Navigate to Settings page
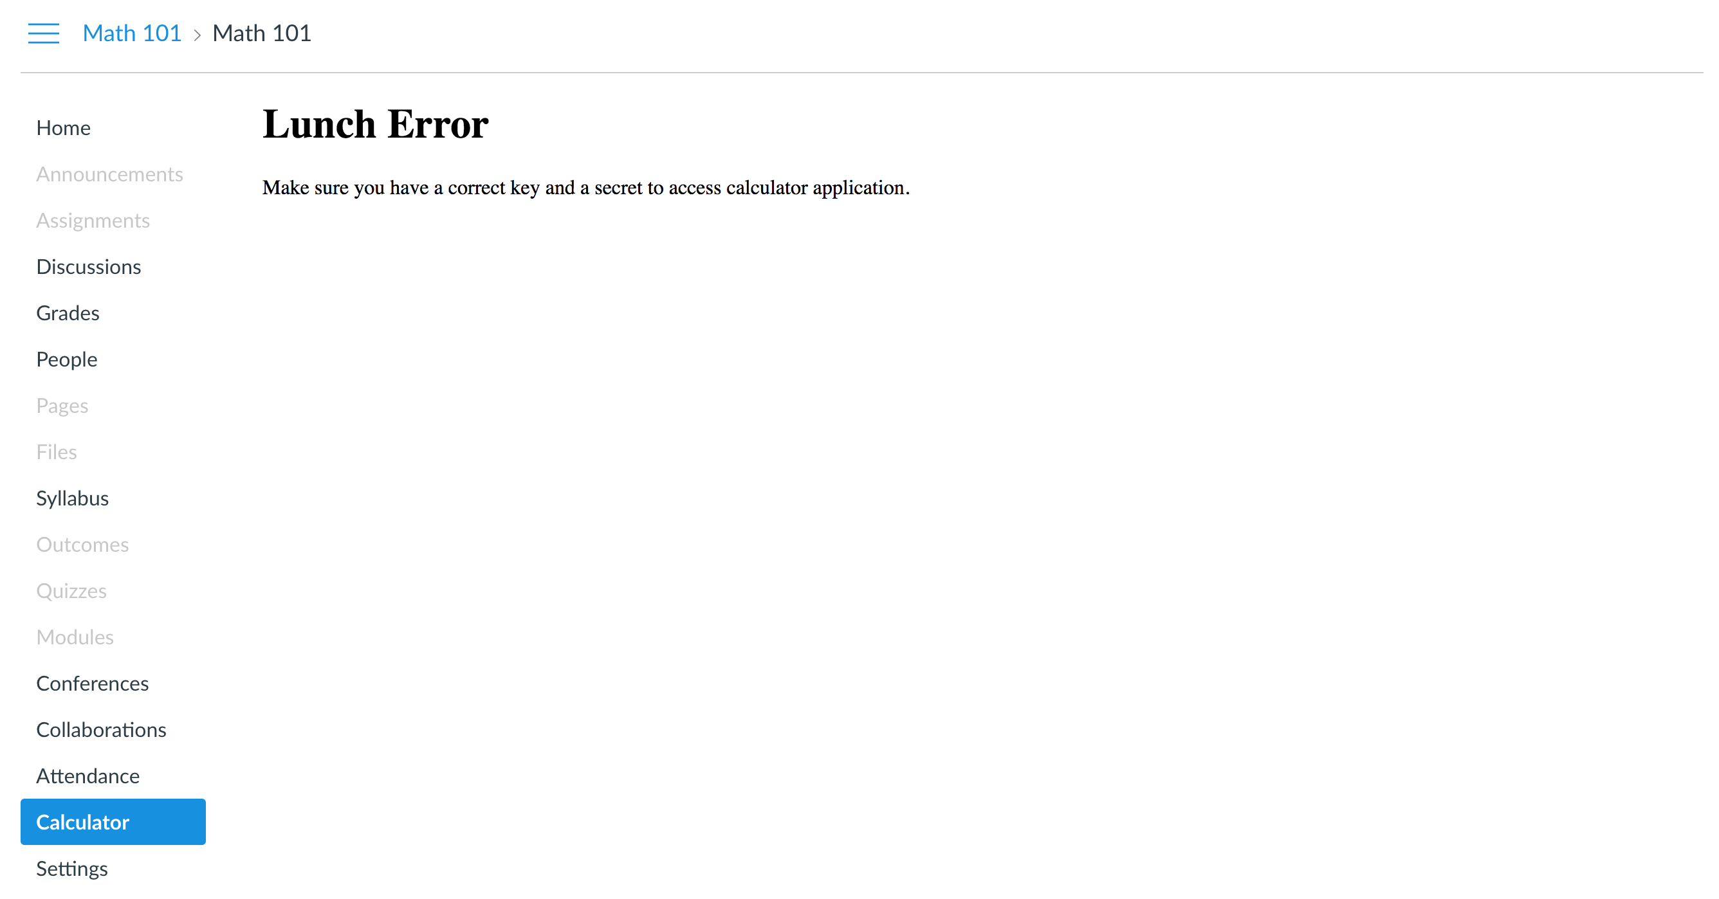1719x899 pixels. coord(71,868)
